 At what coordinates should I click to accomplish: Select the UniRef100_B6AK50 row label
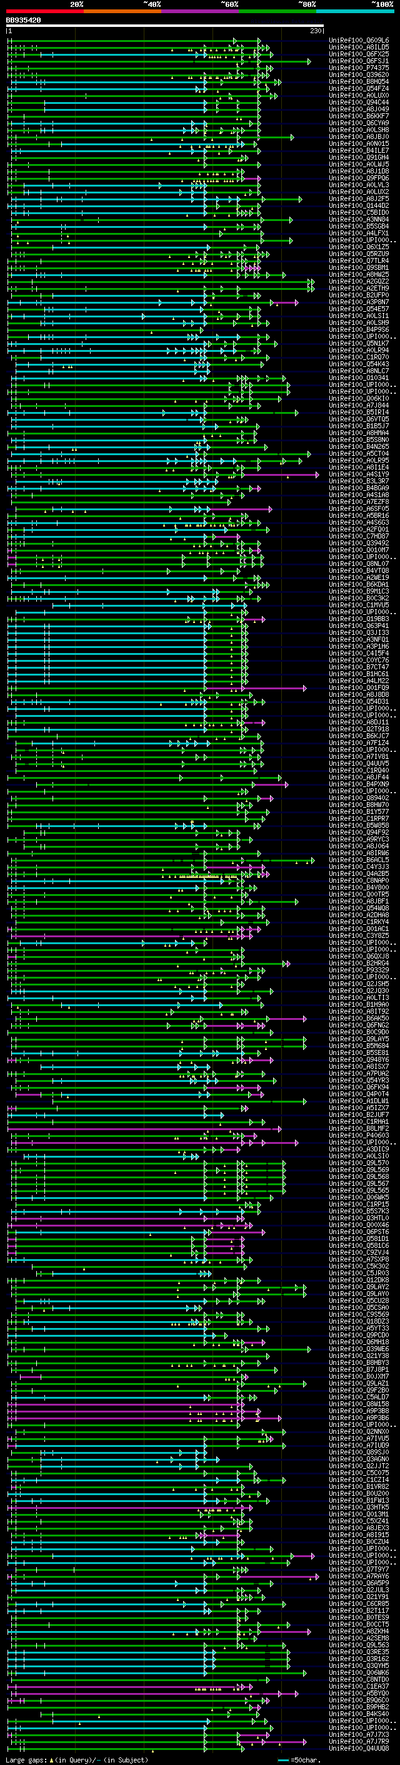tap(358, 1018)
